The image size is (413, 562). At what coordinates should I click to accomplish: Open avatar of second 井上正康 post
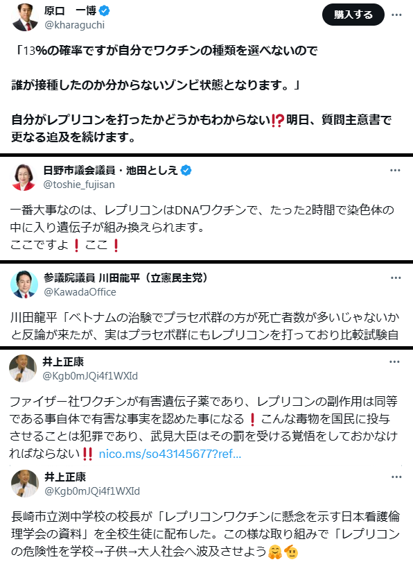25,484
